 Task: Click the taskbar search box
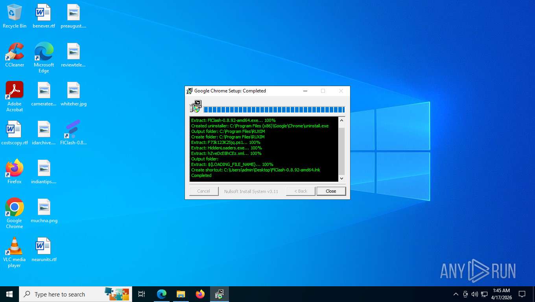click(76, 294)
